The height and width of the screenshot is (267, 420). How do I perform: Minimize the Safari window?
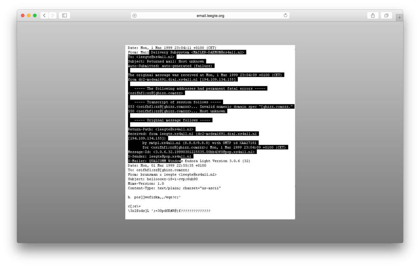29,15
